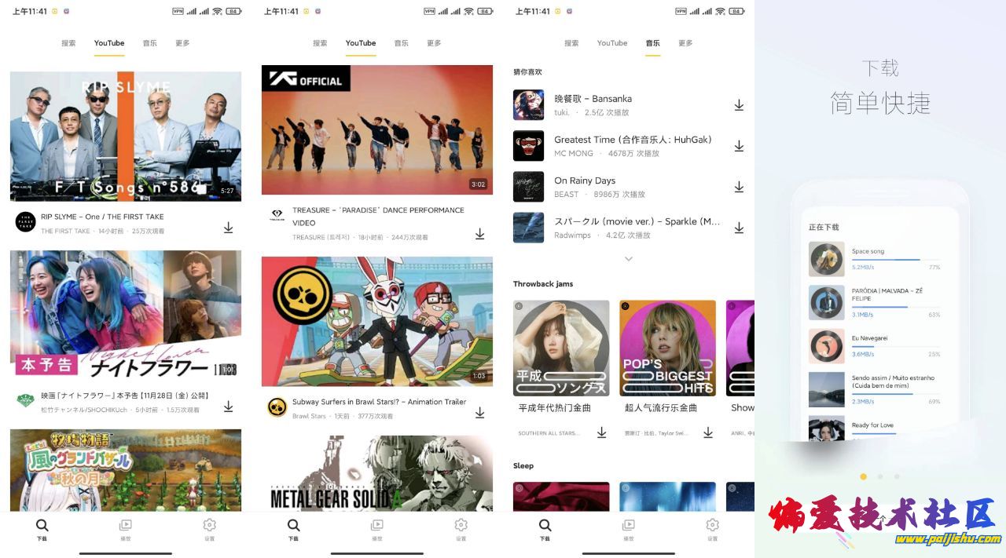Expand the 猜你喜欢 song list with chevron
The image size is (1006, 558).
(628, 259)
